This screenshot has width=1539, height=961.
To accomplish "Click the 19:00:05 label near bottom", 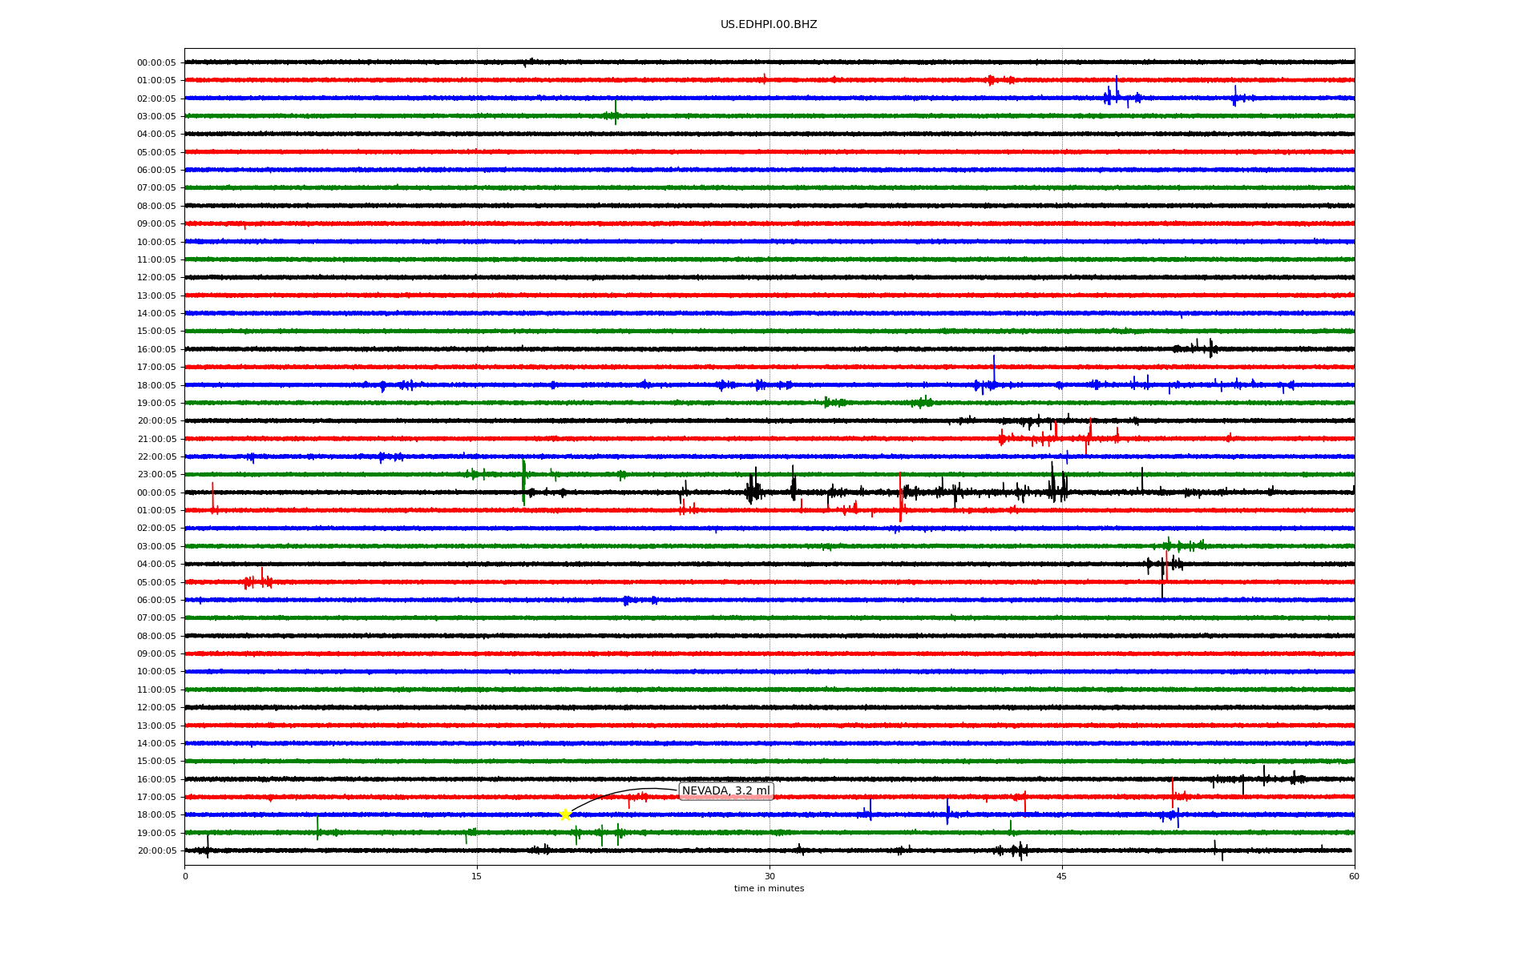I will pyautogui.click(x=156, y=834).
